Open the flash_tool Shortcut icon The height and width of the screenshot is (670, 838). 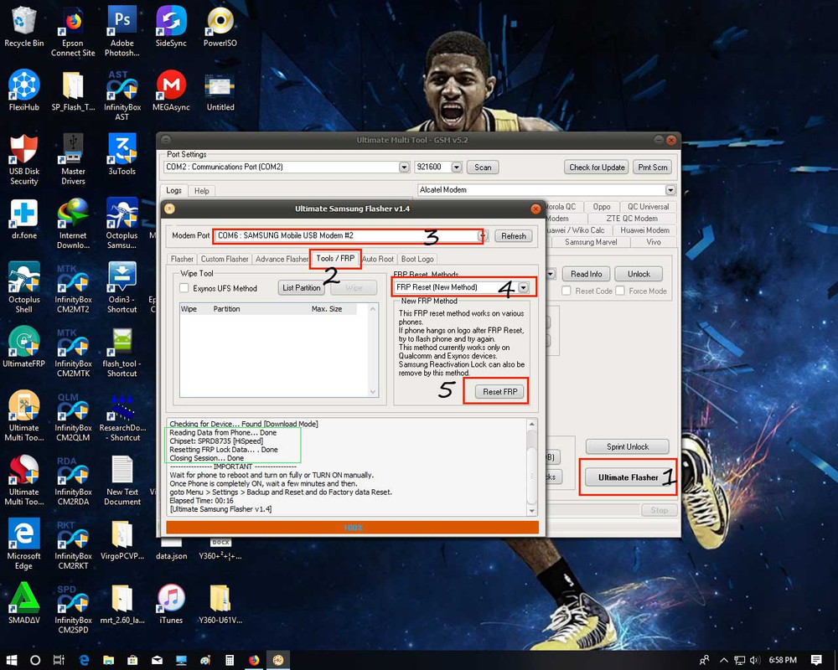coord(122,352)
